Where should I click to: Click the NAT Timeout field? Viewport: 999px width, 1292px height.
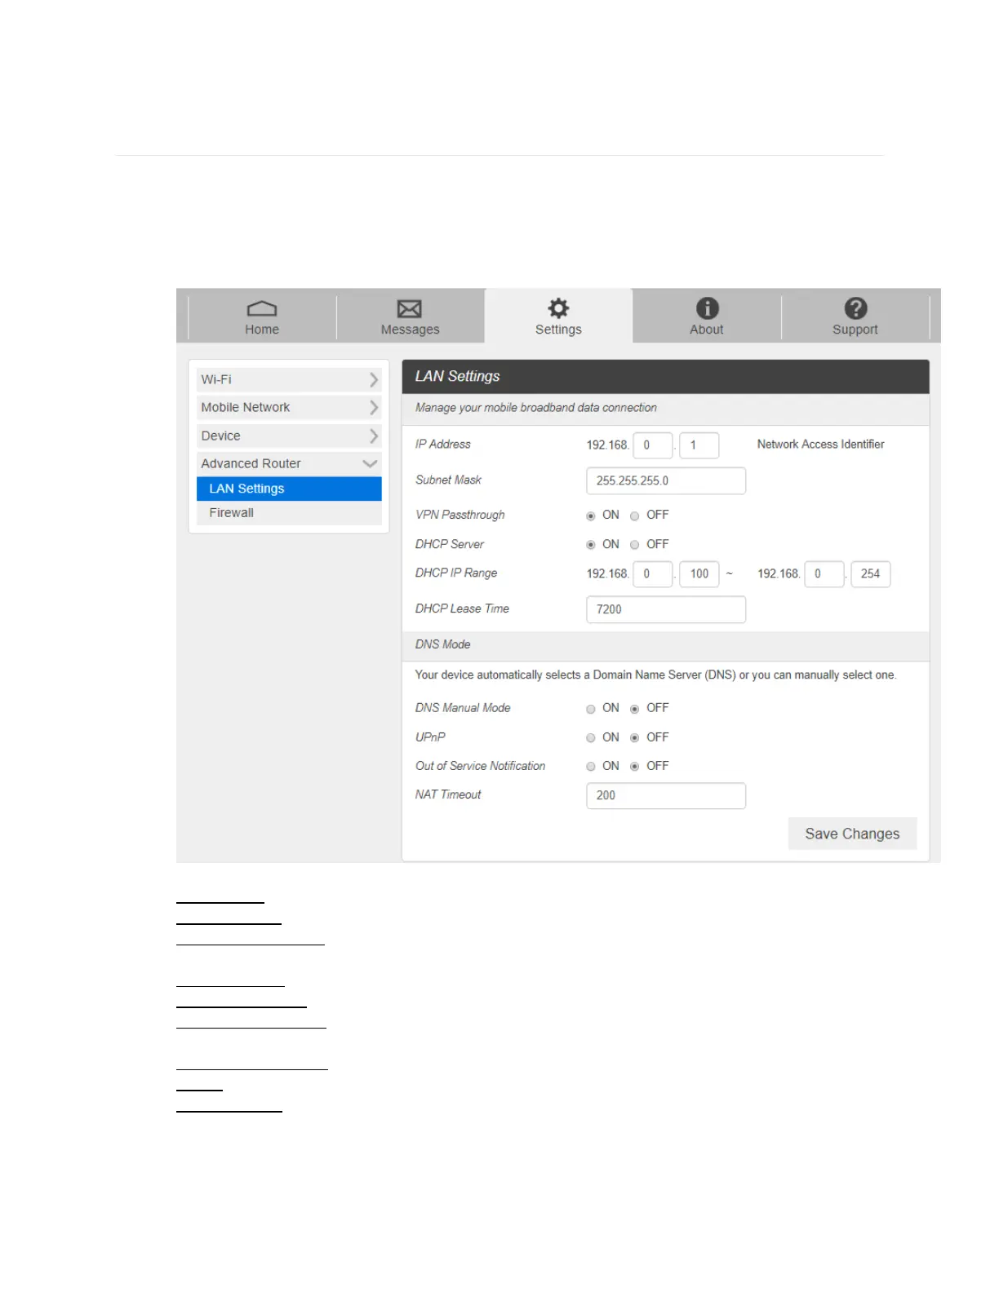pyautogui.click(x=666, y=796)
